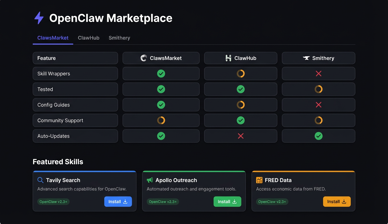388x224 pixels.
Task: Switch to the ClawHub tab
Action: click(88, 38)
